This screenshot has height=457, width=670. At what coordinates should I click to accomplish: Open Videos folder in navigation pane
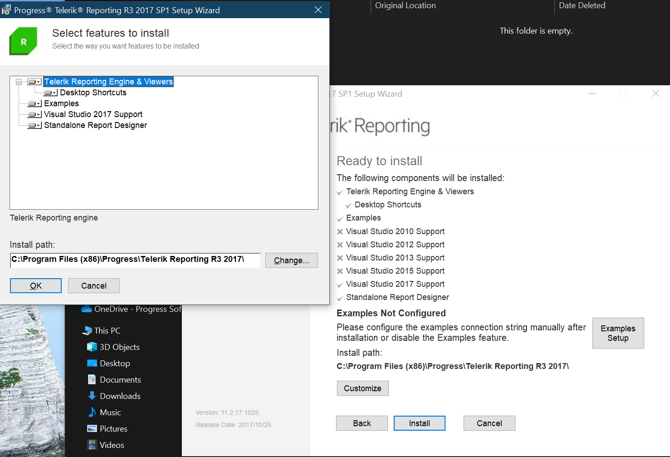(112, 445)
